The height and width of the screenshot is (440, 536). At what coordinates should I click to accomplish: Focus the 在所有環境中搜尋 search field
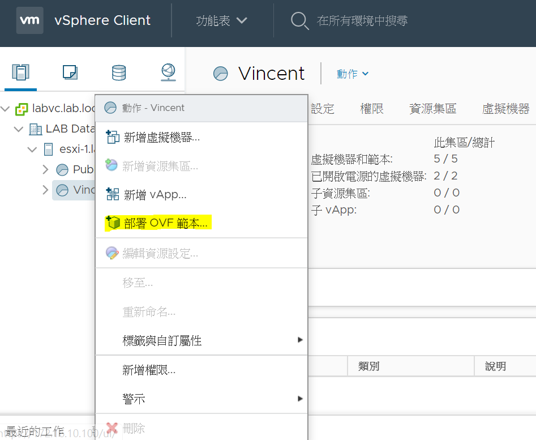(362, 21)
